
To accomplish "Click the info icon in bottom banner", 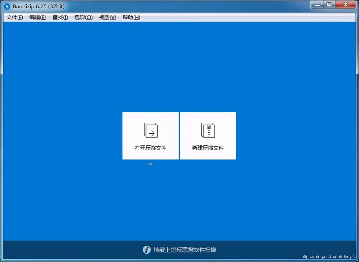I will [146, 250].
